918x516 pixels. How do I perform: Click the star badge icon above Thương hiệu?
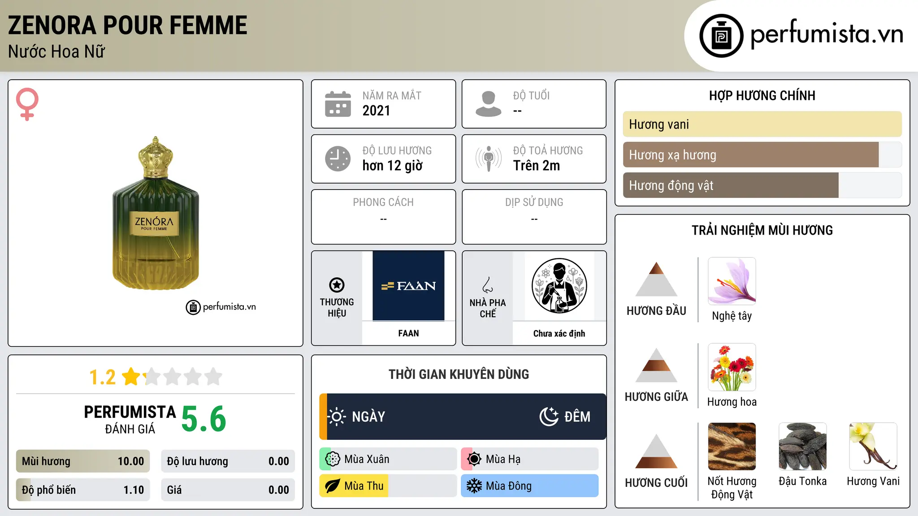337,285
